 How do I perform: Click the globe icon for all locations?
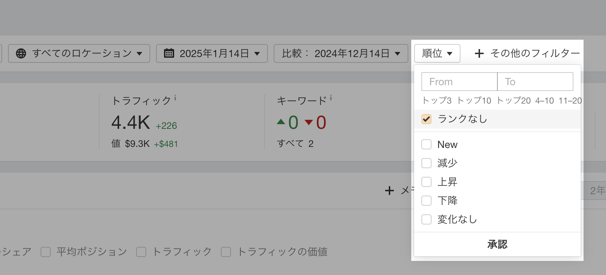pos(21,53)
